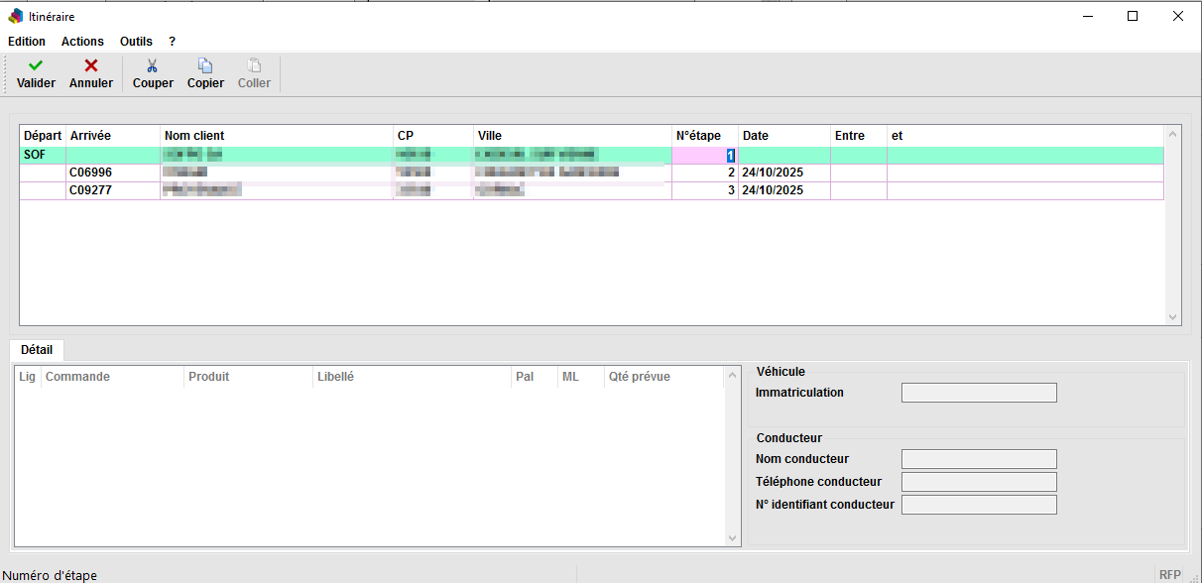Click the Valider green checkmark icon
The image size is (1202, 583).
pyautogui.click(x=36, y=65)
